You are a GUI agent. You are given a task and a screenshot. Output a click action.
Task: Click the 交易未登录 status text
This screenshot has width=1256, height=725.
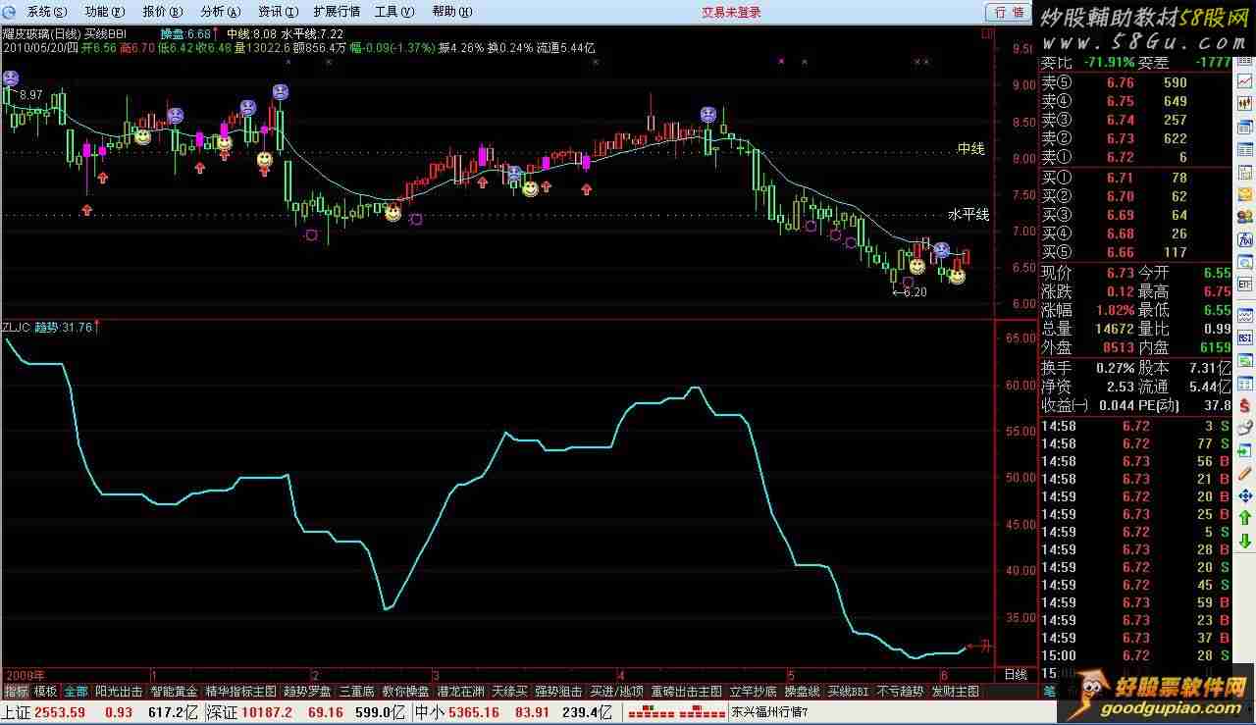pyautogui.click(x=731, y=12)
